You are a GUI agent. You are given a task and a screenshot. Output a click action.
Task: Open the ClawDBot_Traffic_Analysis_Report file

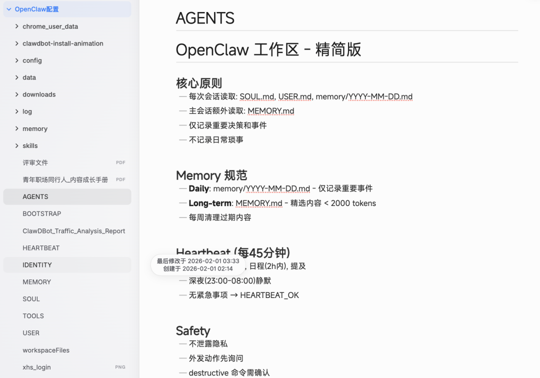[x=73, y=230]
